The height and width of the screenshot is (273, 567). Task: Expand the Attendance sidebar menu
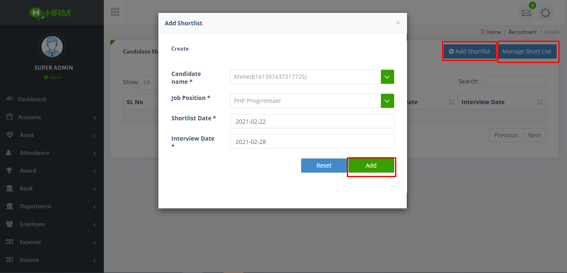pyautogui.click(x=34, y=153)
